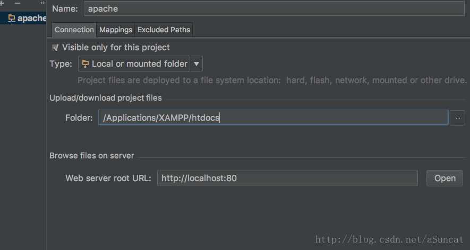The height and width of the screenshot is (250, 470).
Task: Click the double-chevron more actions icon
Action: pyautogui.click(x=42, y=3)
